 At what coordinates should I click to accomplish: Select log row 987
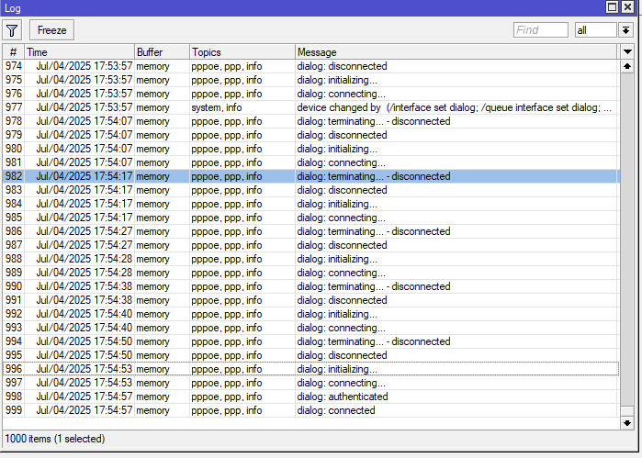click(x=310, y=245)
